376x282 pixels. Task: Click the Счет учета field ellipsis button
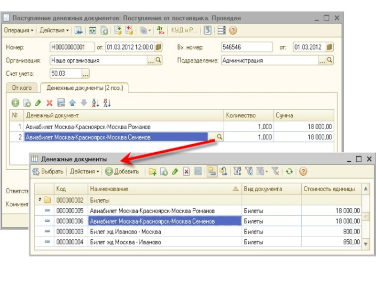pyautogui.click(x=85, y=74)
